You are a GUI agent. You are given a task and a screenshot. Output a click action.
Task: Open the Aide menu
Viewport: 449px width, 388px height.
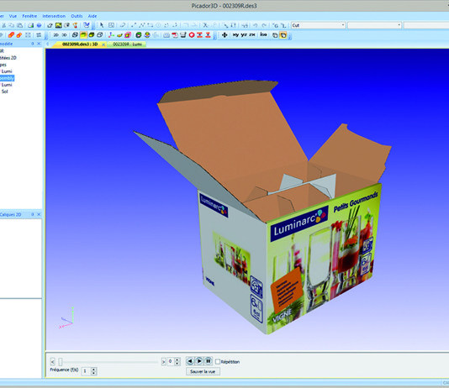[x=92, y=16]
